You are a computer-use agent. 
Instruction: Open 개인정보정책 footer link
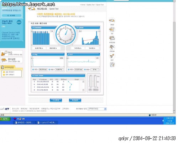pyautogui.click(x=34, y=109)
